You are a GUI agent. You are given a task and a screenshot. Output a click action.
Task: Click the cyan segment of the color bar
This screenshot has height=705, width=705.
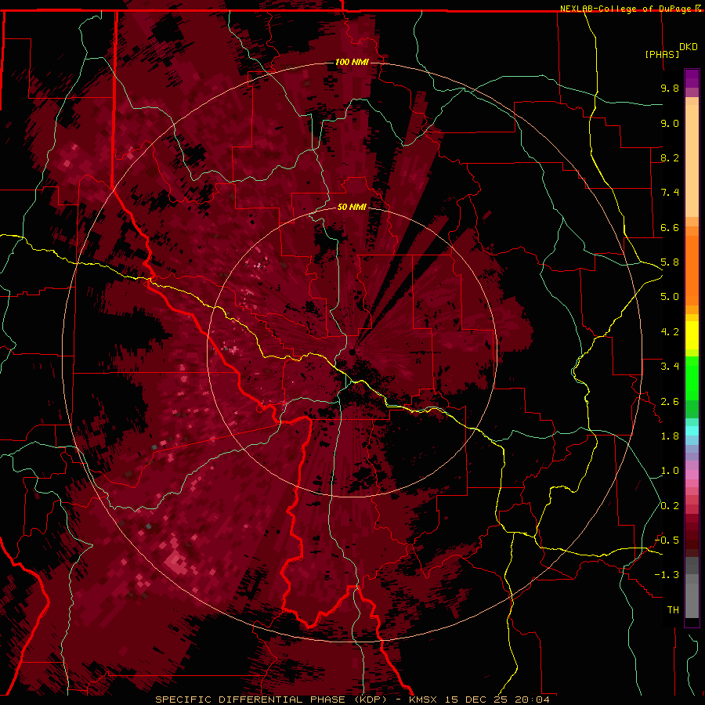click(x=692, y=431)
